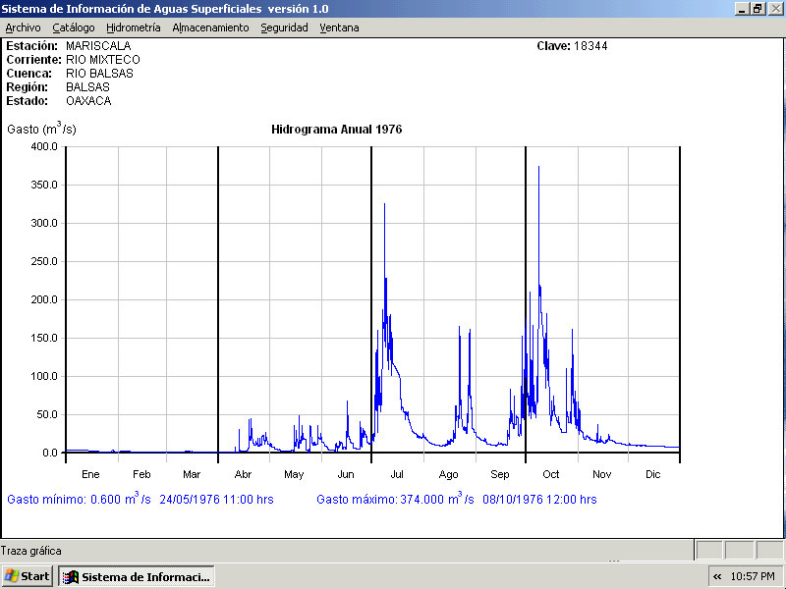
Task: Expand hidden system tray icons chevron
Action: (717, 576)
